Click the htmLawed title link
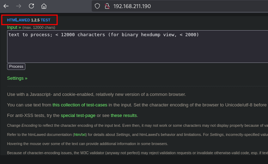The height and width of the screenshot is (164, 268). click(18, 20)
